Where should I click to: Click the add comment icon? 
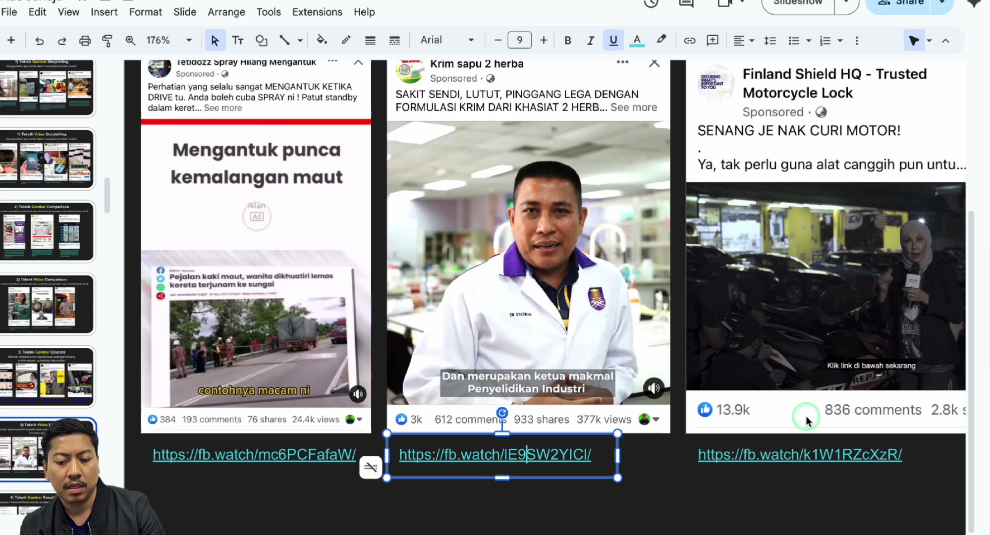713,41
